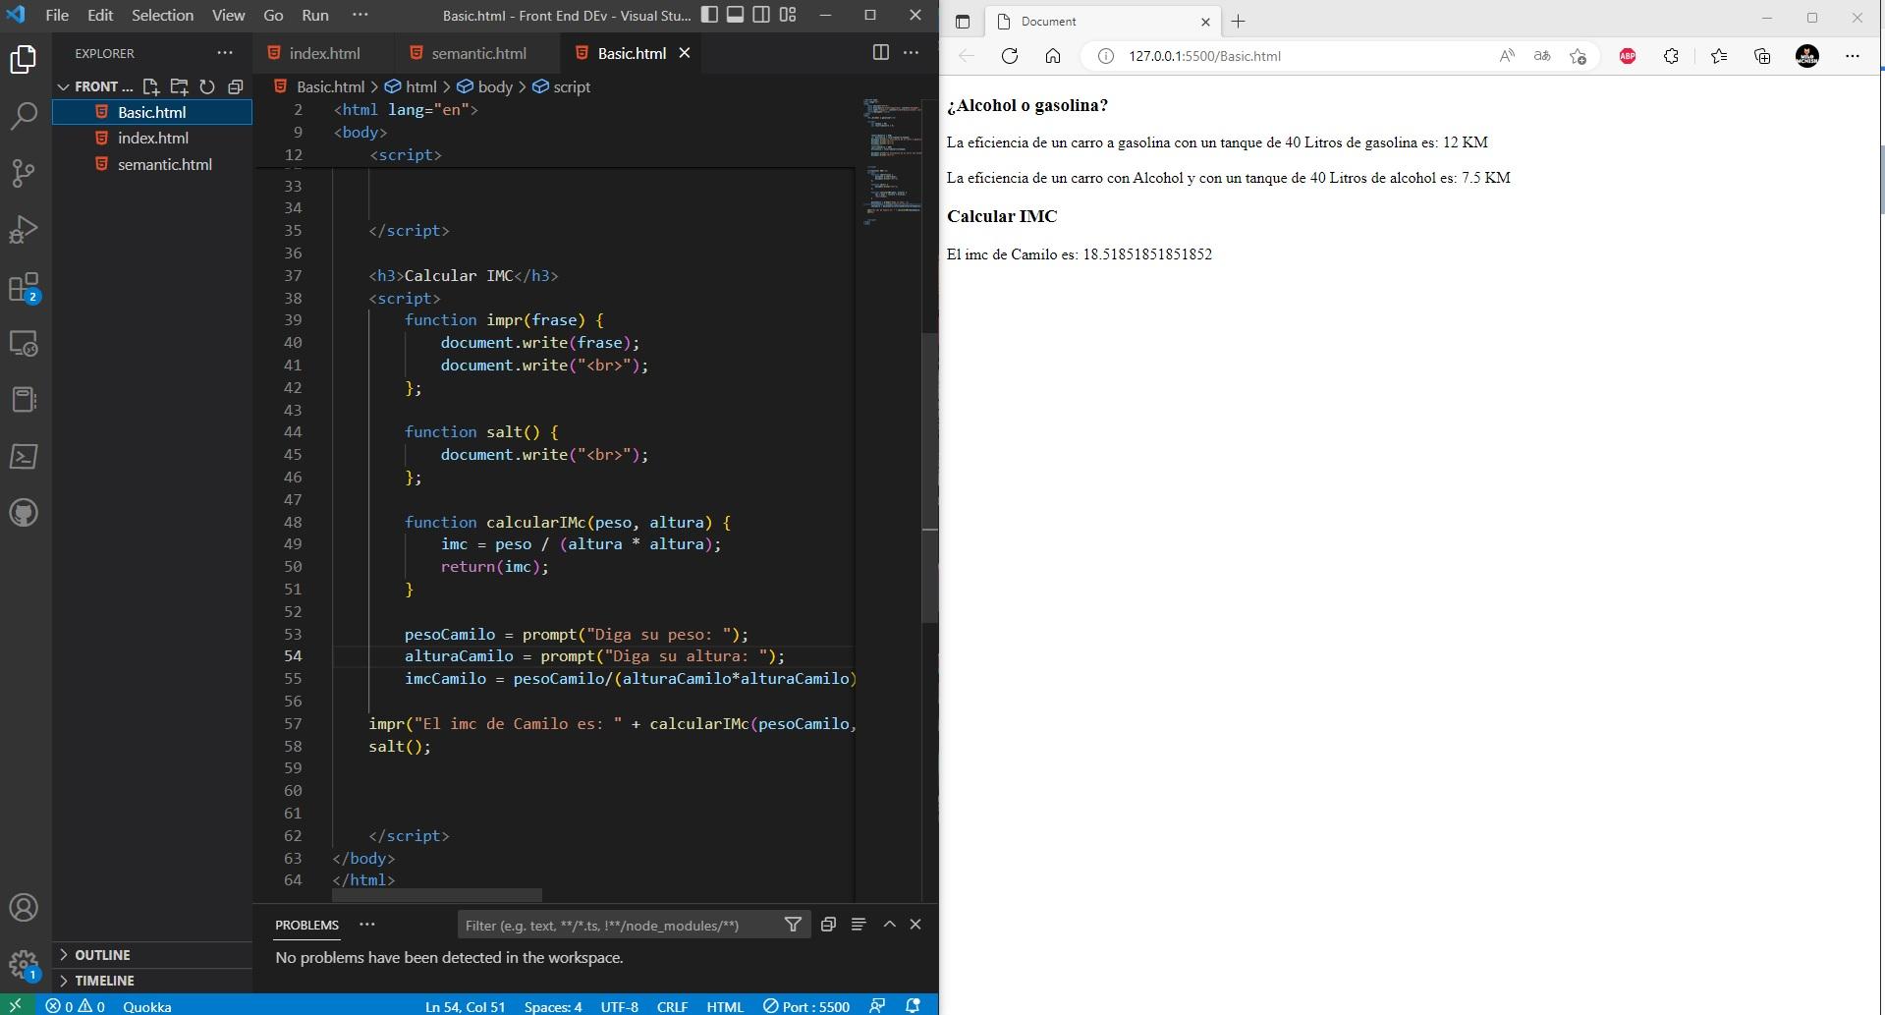
Task: Open browser profile avatar
Action: [1807, 56]
